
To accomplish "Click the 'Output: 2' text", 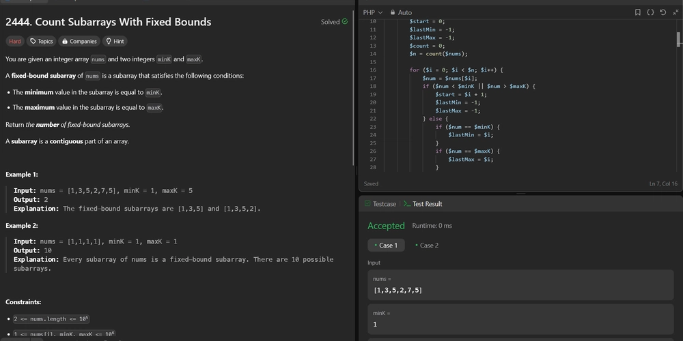I will point(31,200).
